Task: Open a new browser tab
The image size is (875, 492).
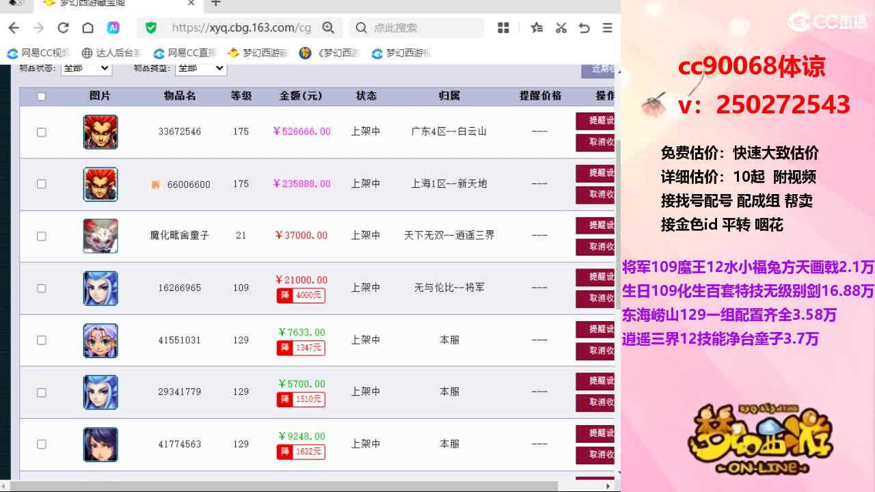Action: (x=216, y=3)
